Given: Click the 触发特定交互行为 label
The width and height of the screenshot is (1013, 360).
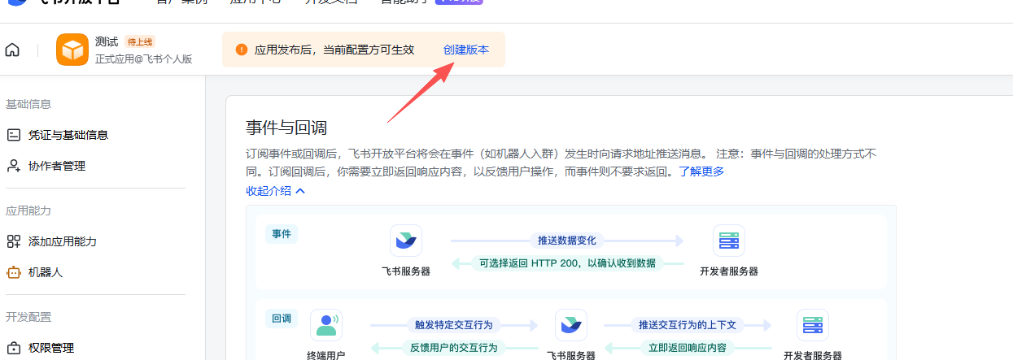Looking at the screenshot, I should (454, 325).
